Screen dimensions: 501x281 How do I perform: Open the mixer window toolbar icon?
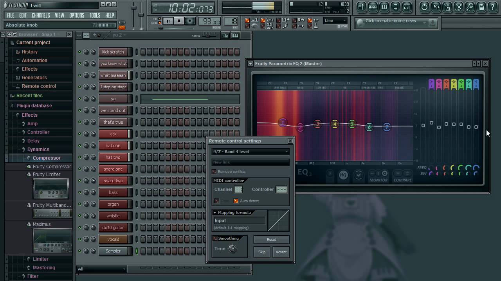point(407,7)
